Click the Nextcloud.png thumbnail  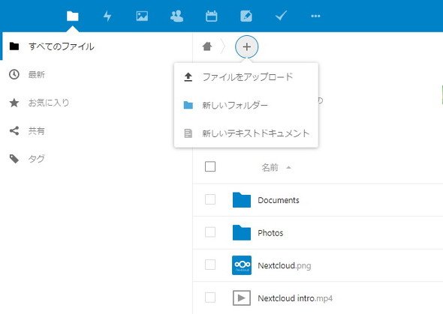pos(242,265)
